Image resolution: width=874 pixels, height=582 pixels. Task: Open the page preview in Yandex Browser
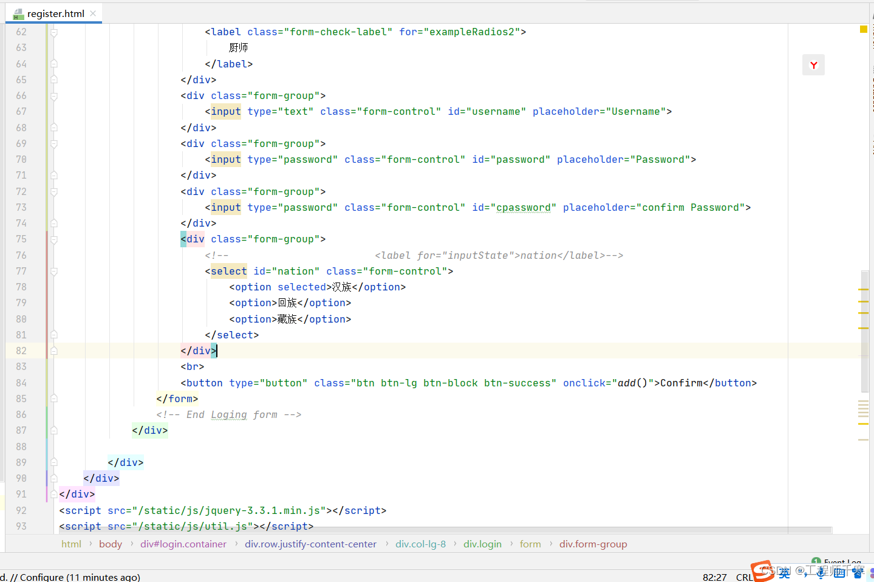click(x=813, y=64)
